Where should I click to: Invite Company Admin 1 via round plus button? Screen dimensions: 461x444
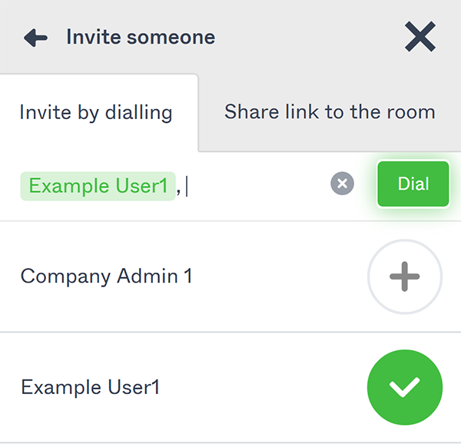(x=405, y=277)
